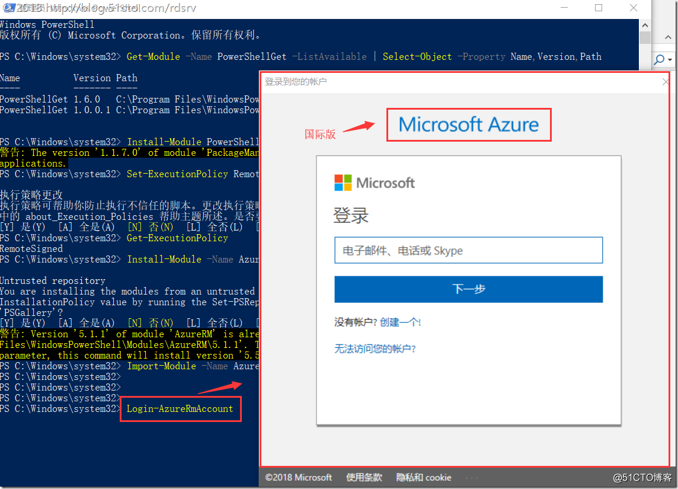678x489 pixels.
Task: Click the Windows PowerShell banner line
Action: (47, 24)
